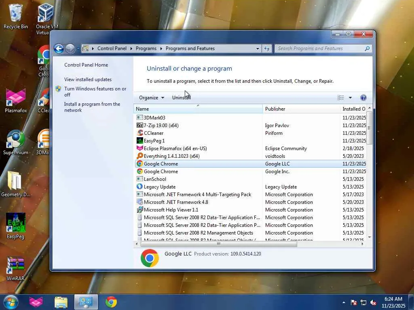Expand the arrow after Control Panel breadcrumb

pyautogui.click(x=131, y=48)
